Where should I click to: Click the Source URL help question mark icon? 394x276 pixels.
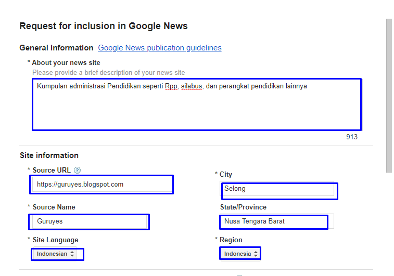[x=78, y=170]
